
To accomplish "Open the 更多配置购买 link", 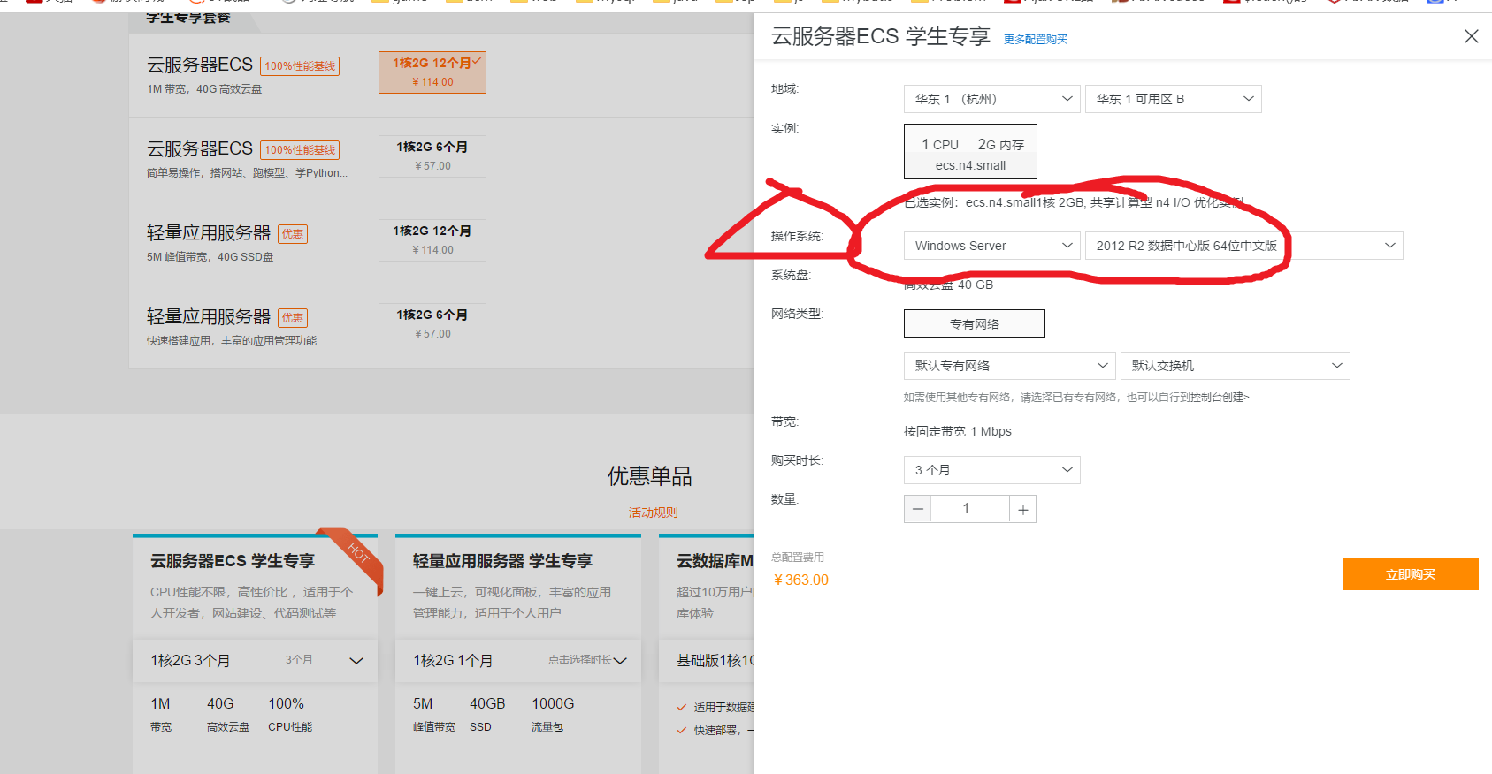I will pos(1035,39).
